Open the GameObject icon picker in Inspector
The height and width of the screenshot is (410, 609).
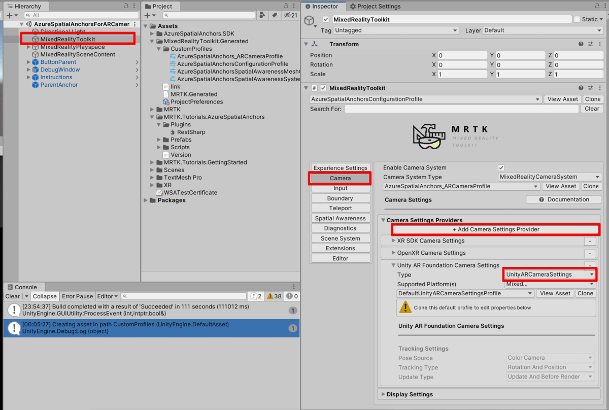pos(310,21)
